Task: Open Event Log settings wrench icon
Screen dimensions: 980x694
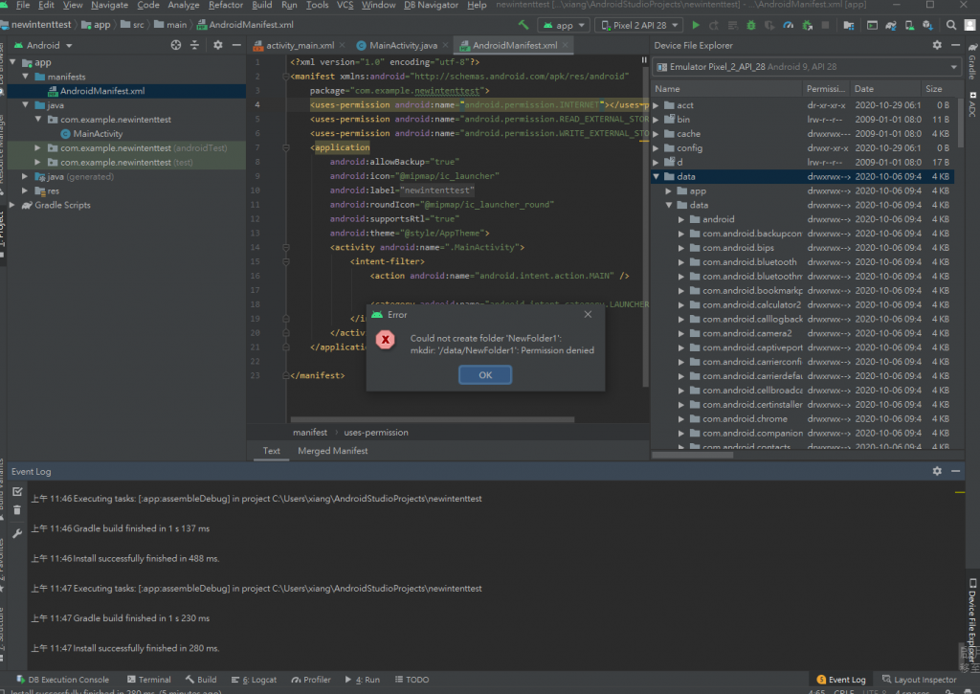Action: coord(17,532)
